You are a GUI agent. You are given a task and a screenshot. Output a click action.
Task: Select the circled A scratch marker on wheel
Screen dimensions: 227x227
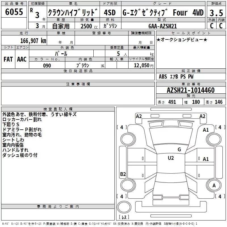[214, 185]
